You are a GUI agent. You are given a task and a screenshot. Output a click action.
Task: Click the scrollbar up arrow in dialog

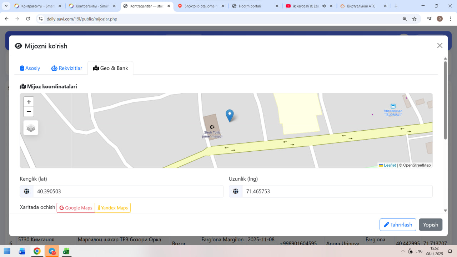click(x=445, y=59)
